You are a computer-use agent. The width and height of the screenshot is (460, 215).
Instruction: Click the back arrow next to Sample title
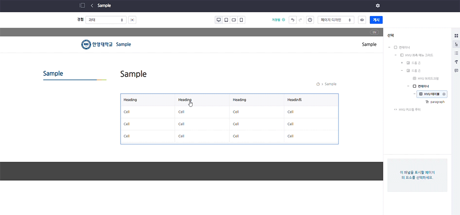pyautogui.click(x=92, y=6)
